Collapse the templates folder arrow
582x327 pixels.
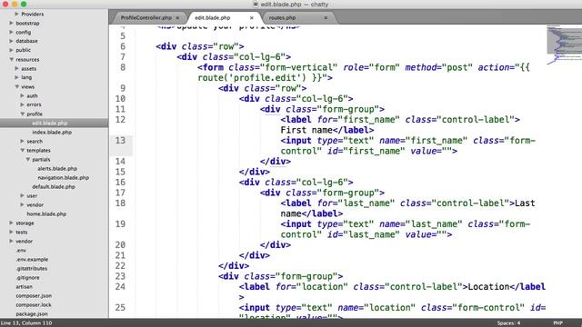click(x=22, y=150)
